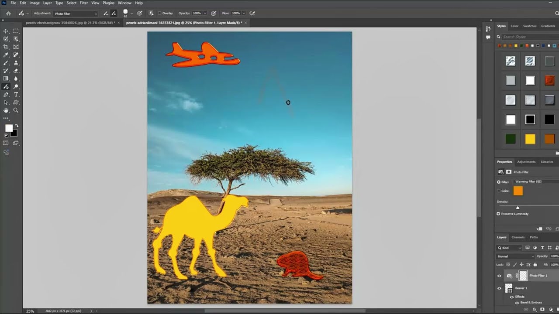
Task: Toggle Effects visibility on Beaver 1
Action: click(x=512, y=297)
